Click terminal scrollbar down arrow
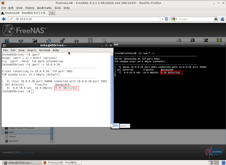This screenshot has width=226, height=165. (x=112, y=125)
